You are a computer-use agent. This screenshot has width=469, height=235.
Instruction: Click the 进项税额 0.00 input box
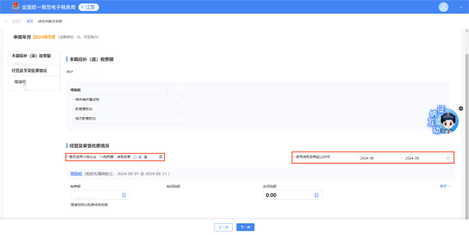(x=292, y=195)
